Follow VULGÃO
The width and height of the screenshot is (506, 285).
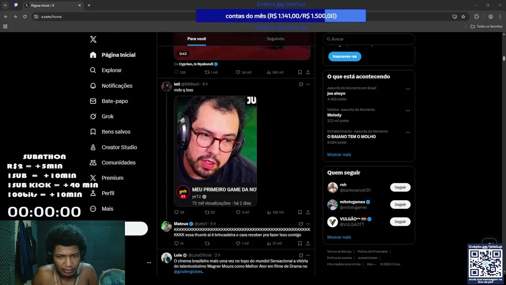point(400,222)
